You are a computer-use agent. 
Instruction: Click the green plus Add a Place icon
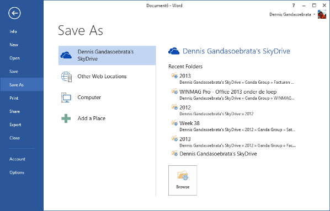click(66, 118)
